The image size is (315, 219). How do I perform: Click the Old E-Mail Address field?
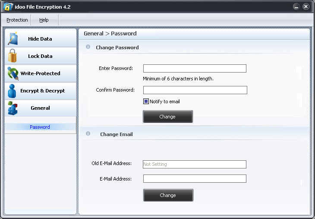pyautogui.click(x=195, y=164)
